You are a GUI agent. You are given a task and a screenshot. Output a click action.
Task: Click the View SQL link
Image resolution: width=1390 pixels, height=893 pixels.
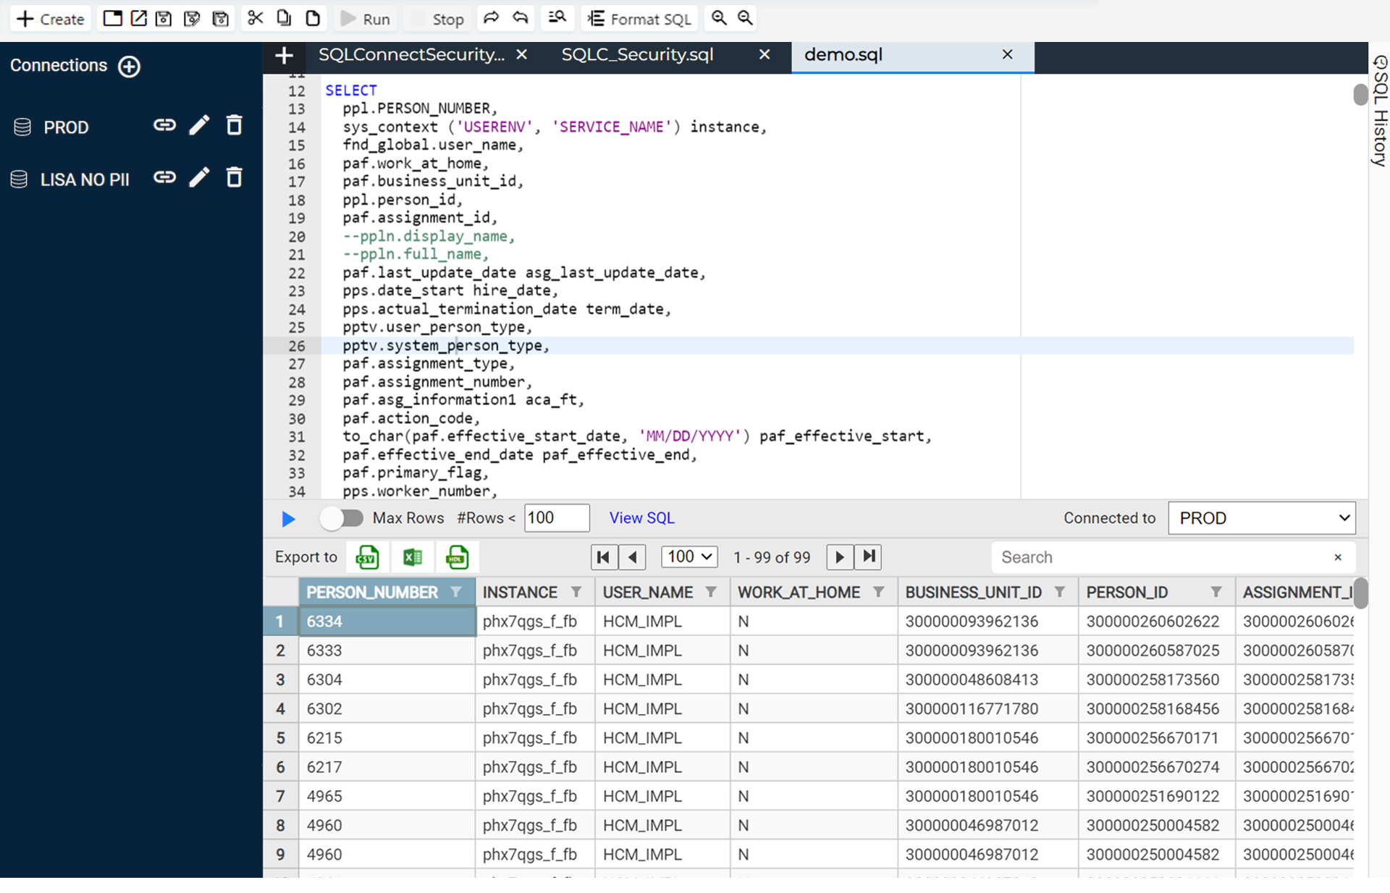(641, 517)
